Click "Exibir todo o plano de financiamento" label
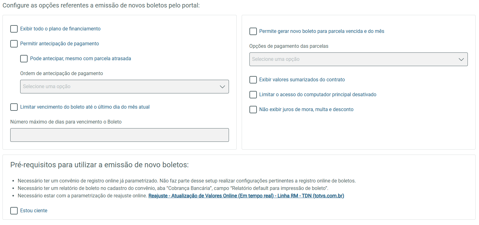Image resolution: width=479 pixels, height=225 pixels. point(60,29)
